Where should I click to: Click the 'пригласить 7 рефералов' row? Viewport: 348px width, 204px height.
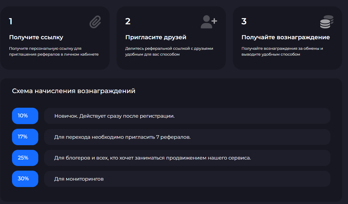(x=187, y=137)
